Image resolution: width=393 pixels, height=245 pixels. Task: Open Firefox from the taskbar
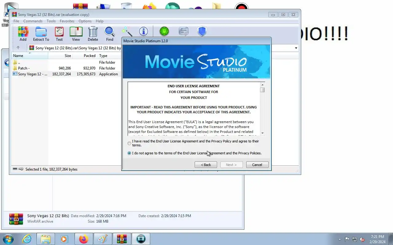[x=84, y=239]
